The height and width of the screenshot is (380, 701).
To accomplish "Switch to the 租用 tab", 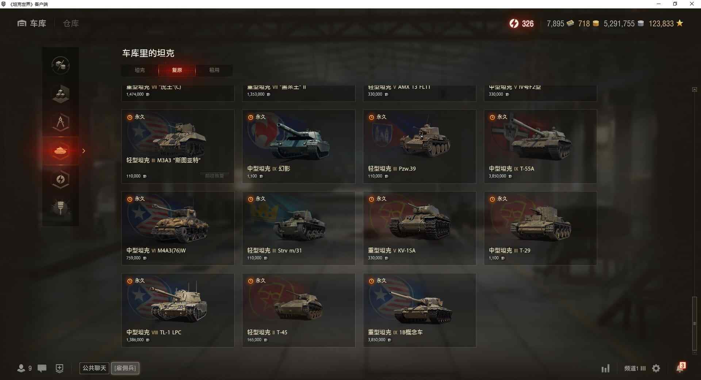I will point(214,70).
